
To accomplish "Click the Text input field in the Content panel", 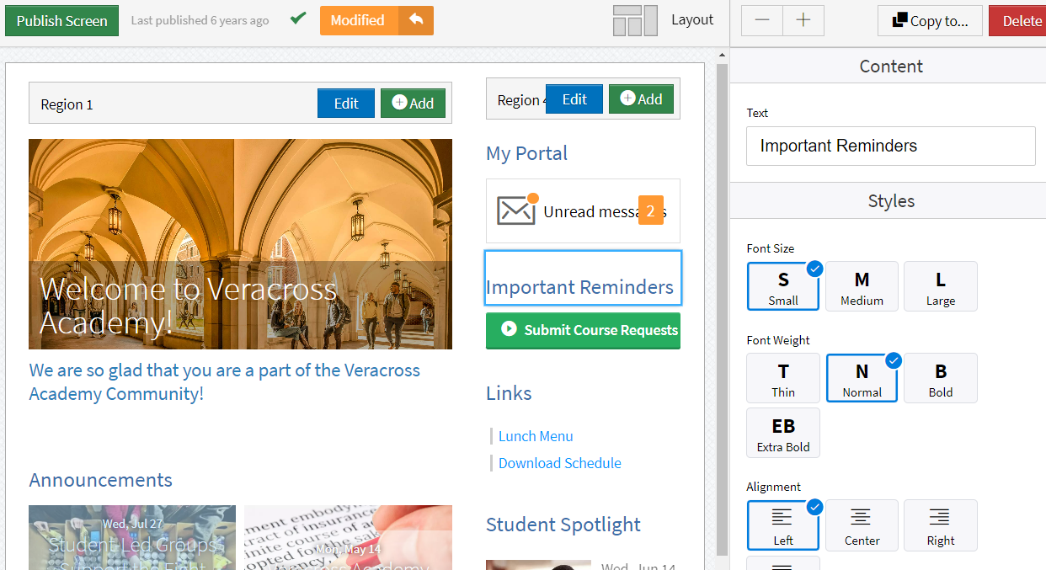I will [891, 146].
